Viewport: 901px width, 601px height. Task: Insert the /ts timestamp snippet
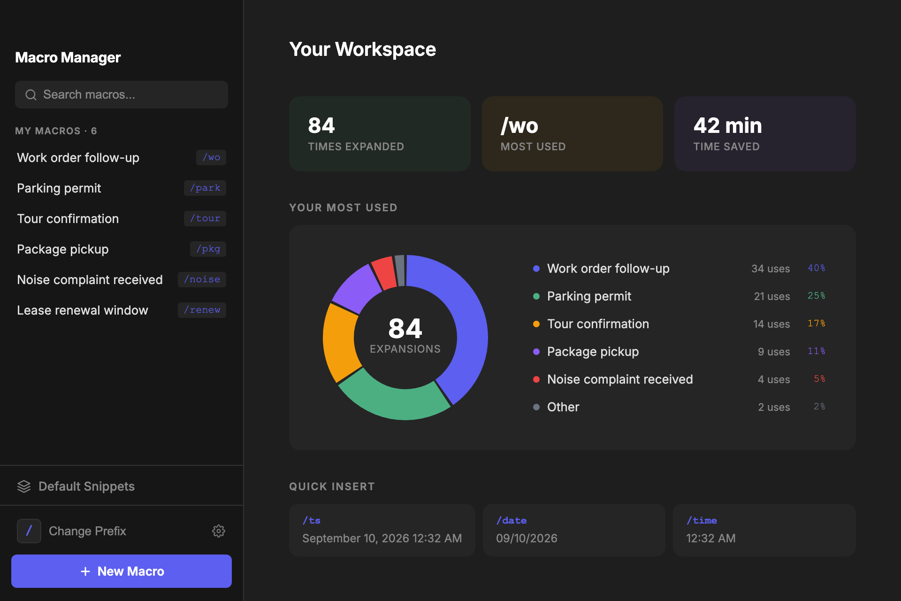point(382,530)
